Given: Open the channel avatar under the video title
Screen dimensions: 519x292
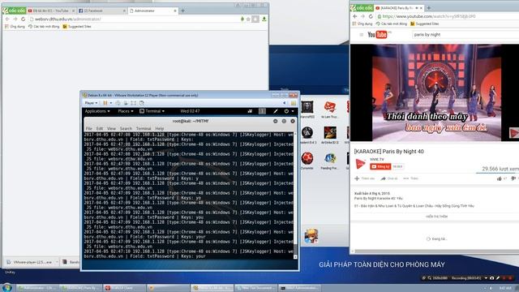Looking at the screenshot, I should pos(360,164).
